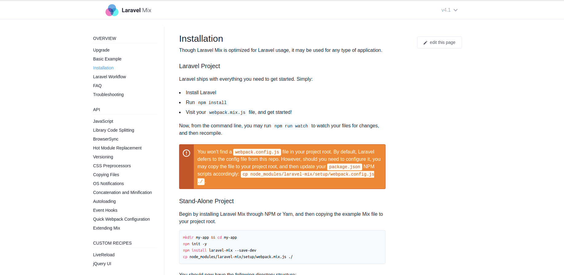Open jQuery UI custom recipe

(102, 264)
